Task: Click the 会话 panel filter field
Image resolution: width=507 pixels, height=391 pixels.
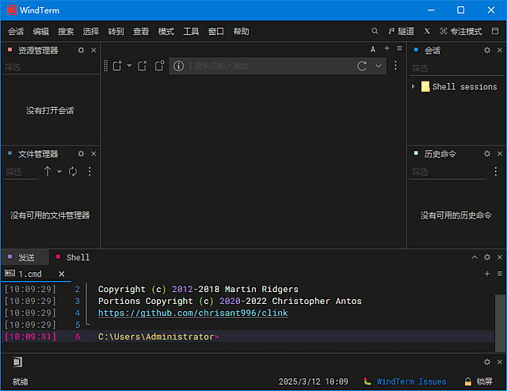Action: coord(456,68)
